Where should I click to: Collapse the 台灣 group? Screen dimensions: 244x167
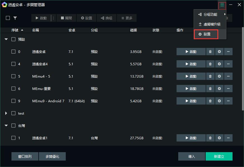[6, 126]
